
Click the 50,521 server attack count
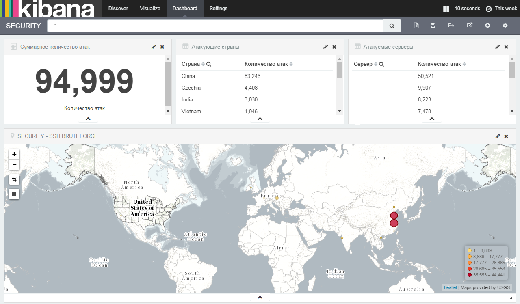click(426, 76)
